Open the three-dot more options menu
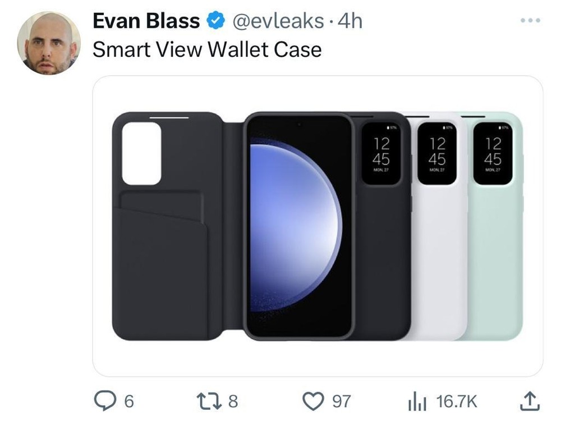 coord(530,21)
